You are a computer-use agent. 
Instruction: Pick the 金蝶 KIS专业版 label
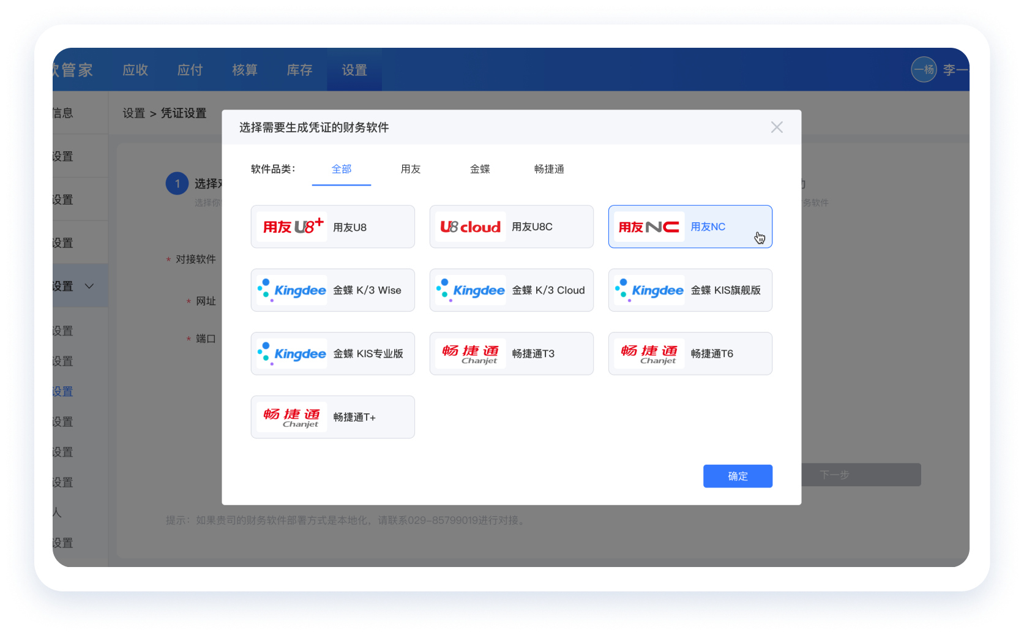click(x=368, y=353)
